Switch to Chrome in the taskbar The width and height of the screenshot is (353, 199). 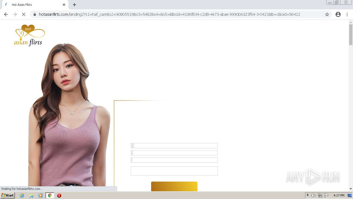[50, 195]
